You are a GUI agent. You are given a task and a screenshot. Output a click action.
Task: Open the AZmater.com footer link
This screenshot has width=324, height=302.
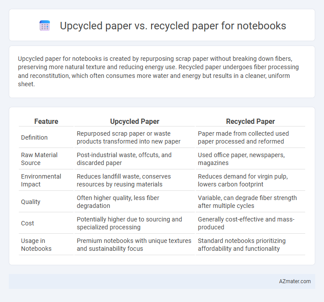[295, 281]
